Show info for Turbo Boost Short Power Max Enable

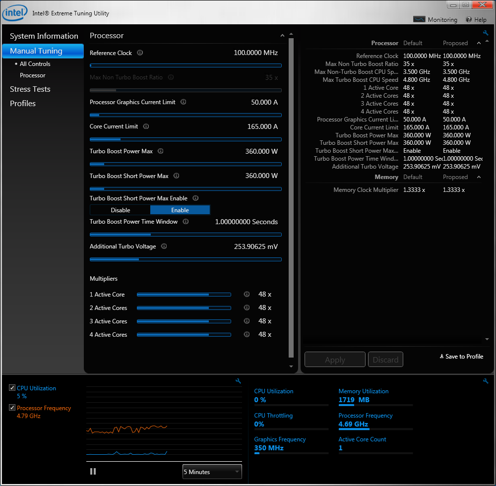point(195,198)
